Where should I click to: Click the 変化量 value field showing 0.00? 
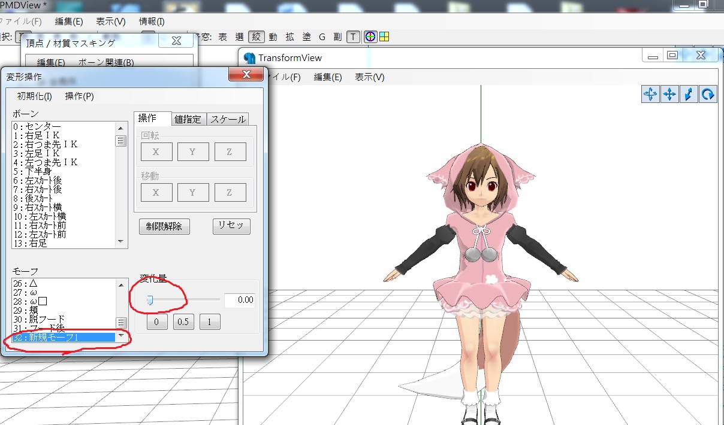240,300
